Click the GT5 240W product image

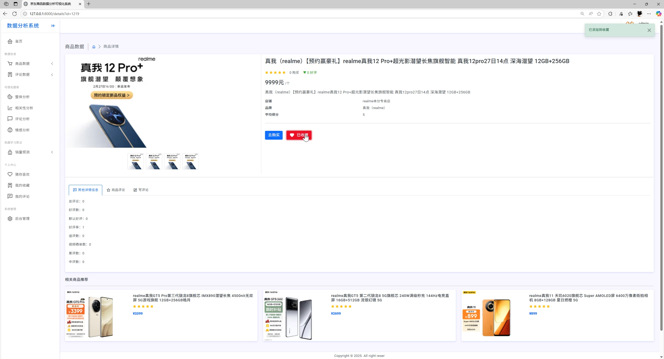[288, 315]
